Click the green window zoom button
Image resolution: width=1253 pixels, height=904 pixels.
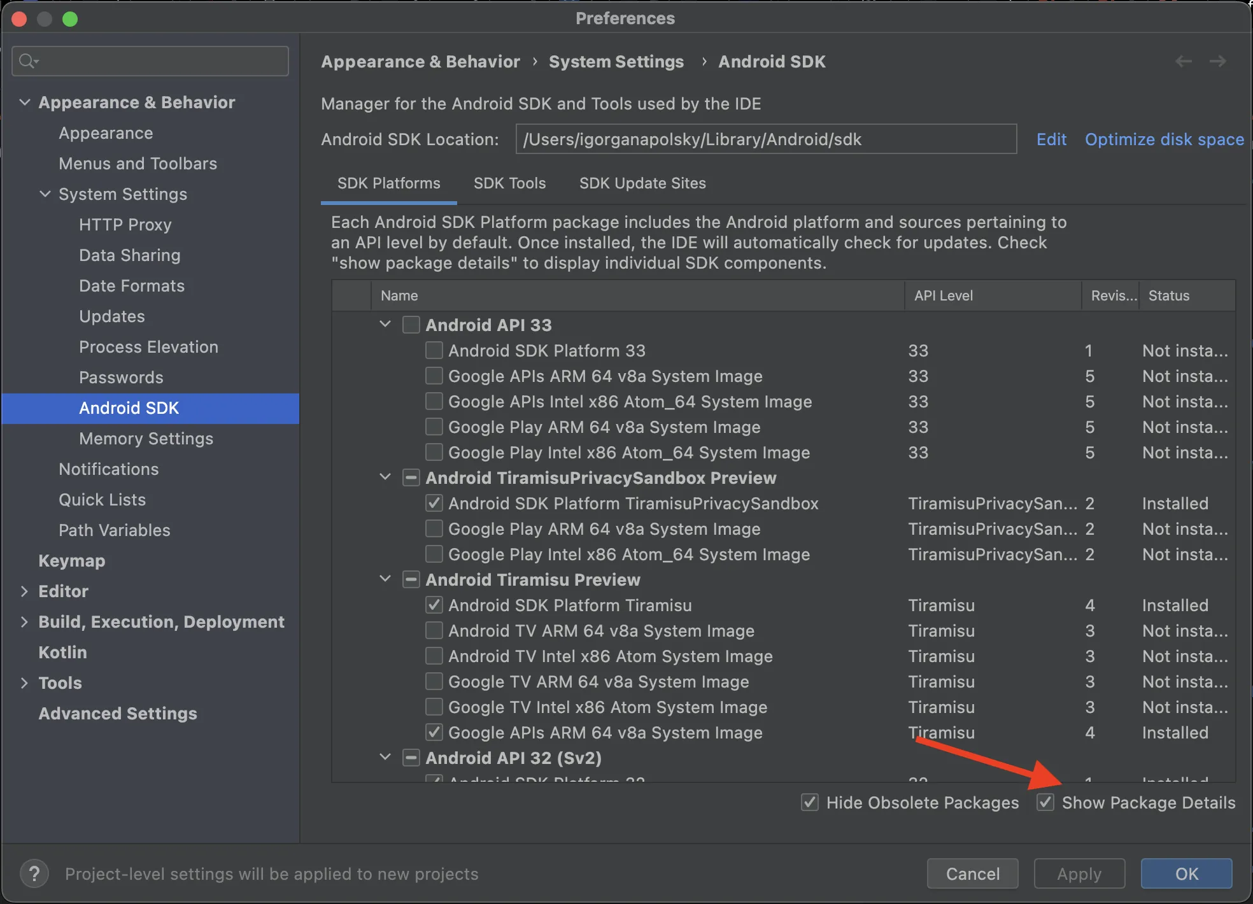(x=70, y=19)
